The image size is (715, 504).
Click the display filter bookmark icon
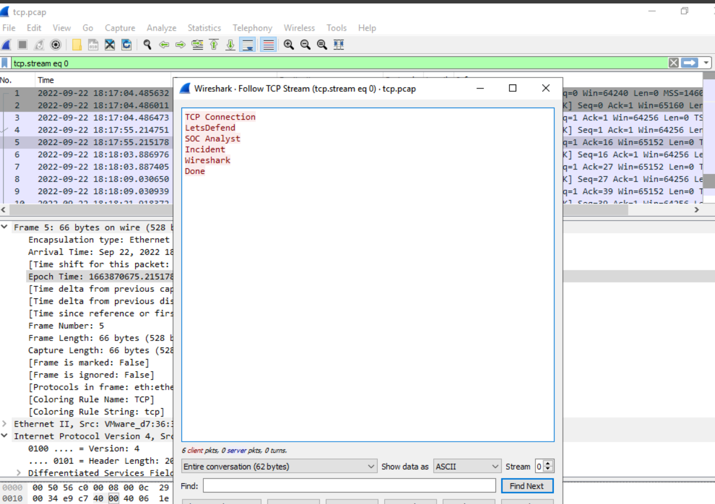(5, 63)
